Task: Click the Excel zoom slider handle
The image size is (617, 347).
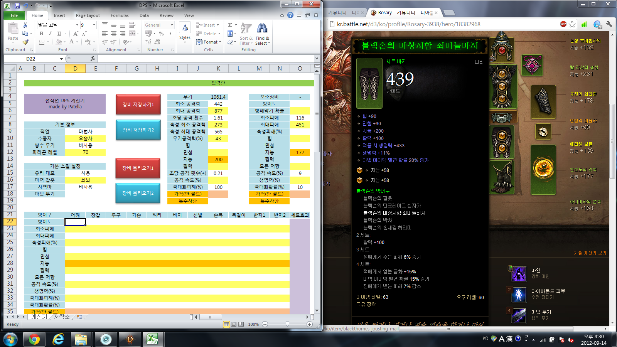Action: coord(287,324)
